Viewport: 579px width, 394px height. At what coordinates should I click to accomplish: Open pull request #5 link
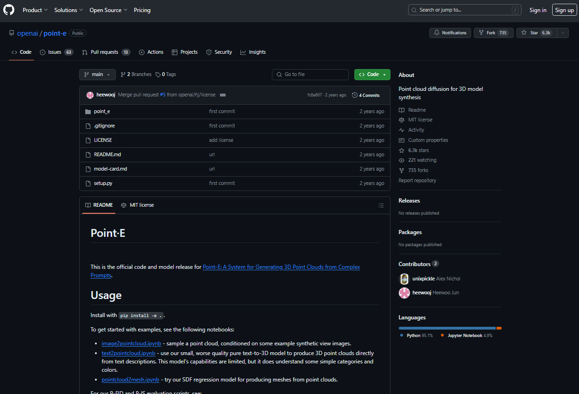pos(163,95)
